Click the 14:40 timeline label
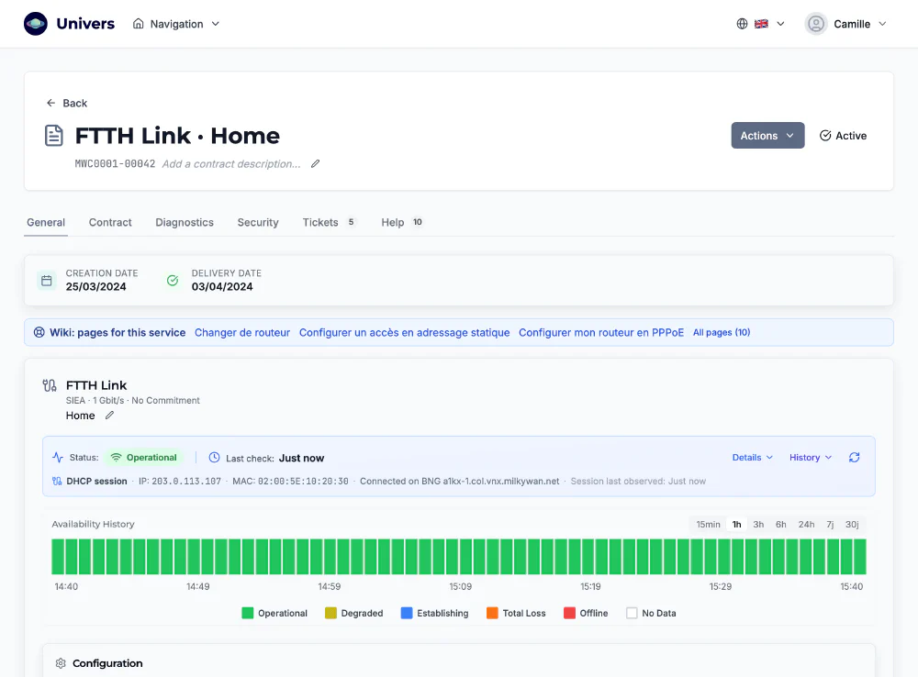This screenshot has height=677, width=918. pyautogui.click(x=66, y=586)
